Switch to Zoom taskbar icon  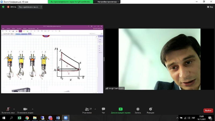point(66,118)
